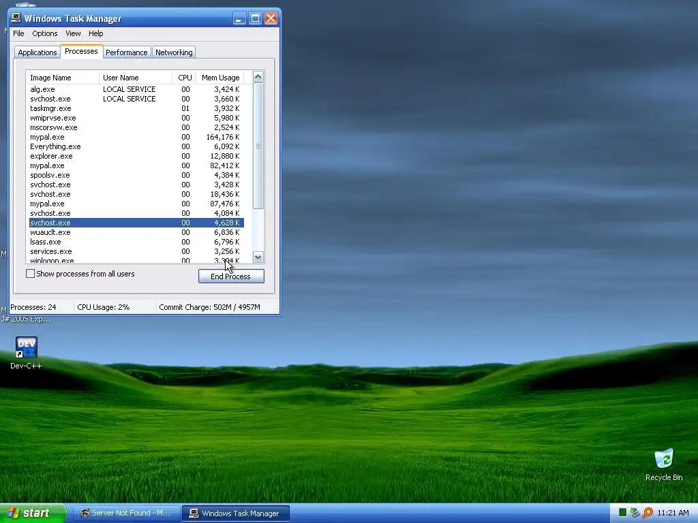Sort by CPU column header
Screen dimensions: 698x523
[x=184, y=78]
